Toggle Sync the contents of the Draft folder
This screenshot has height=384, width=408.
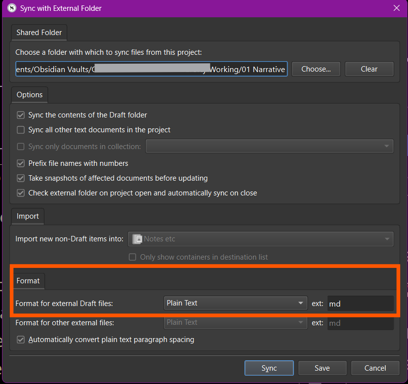point(21,115)
